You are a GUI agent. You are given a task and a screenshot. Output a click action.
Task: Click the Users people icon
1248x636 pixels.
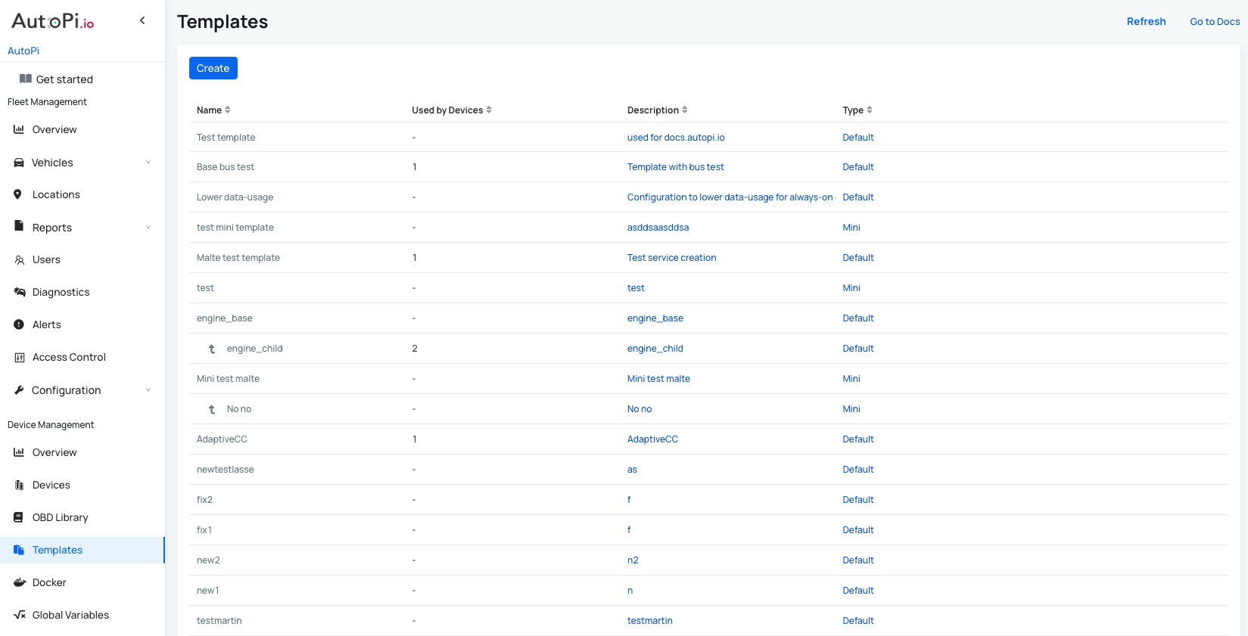(x=20, y=260)
